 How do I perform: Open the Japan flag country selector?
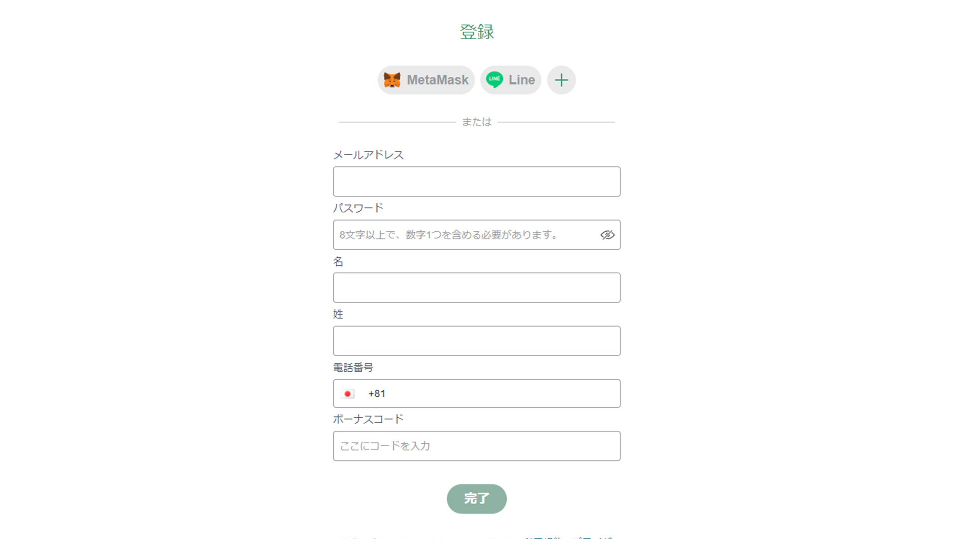click(x=348, y=394)
